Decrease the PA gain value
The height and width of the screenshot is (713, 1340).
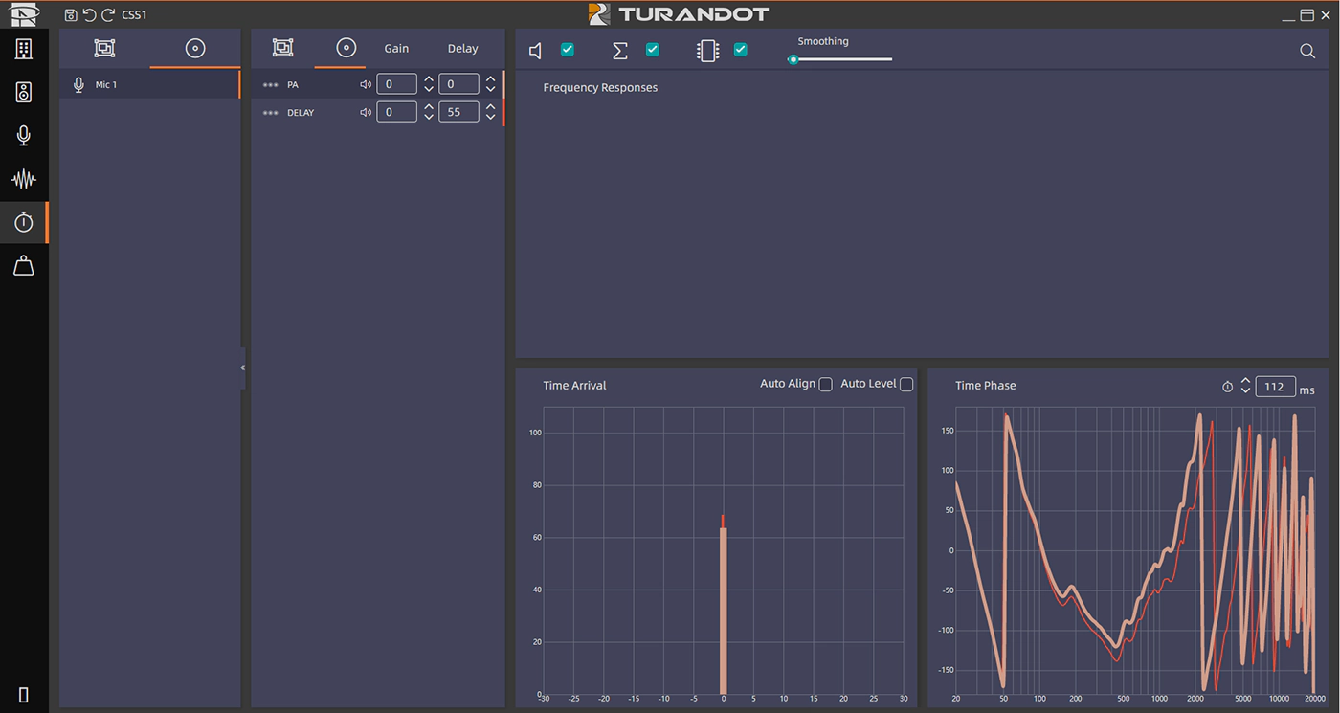(x=429, y=89)
